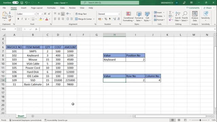This screenshot has height=122, width=217.
Task: Select cell containing Keyboard in column H
Action: click(x=115, y=60)
